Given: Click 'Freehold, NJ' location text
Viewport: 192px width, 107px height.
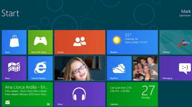Looking at the screenshot, I should pyautogui.click(x=131, y=39).
